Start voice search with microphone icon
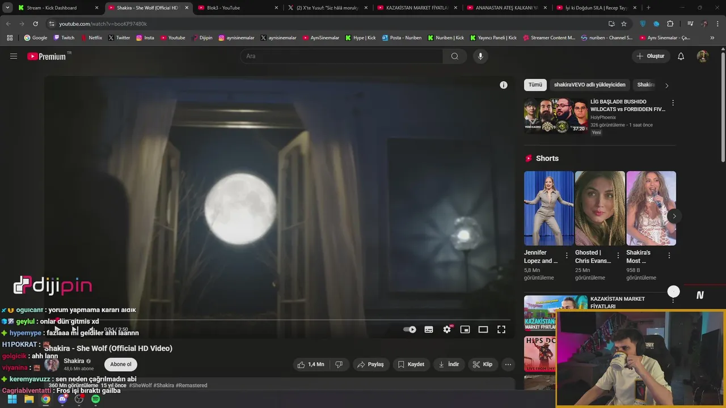Image resolution: width=726 pixels, height=408 pixels. (480, 56)
